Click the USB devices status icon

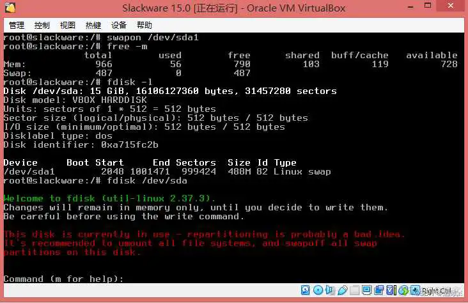pos(342,290)
